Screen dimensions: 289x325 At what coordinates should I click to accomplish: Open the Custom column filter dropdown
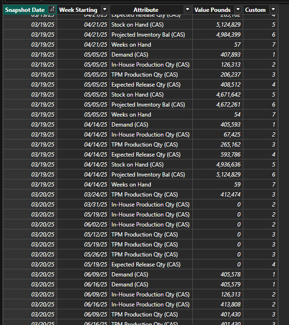(273, 10)
